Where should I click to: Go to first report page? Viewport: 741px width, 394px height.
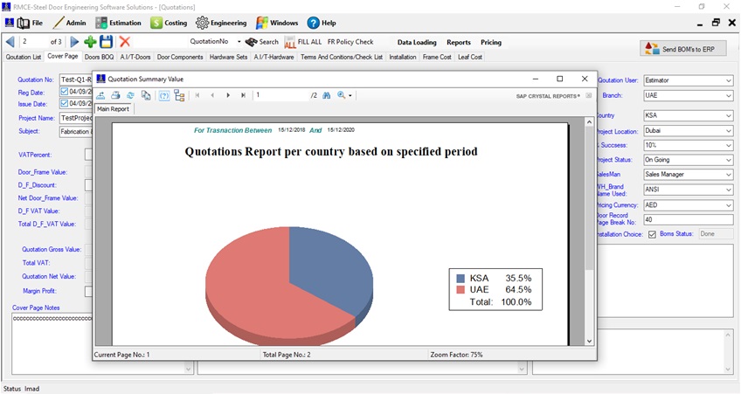(x=197, y=95)
